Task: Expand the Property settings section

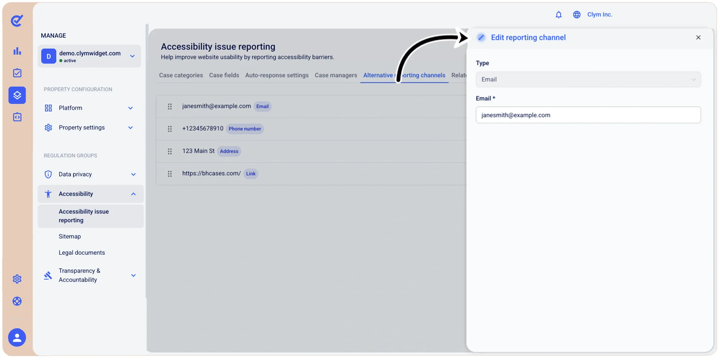Action: [89, 127]
